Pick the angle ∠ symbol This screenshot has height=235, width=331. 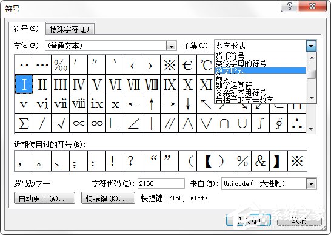coord(133,123)
